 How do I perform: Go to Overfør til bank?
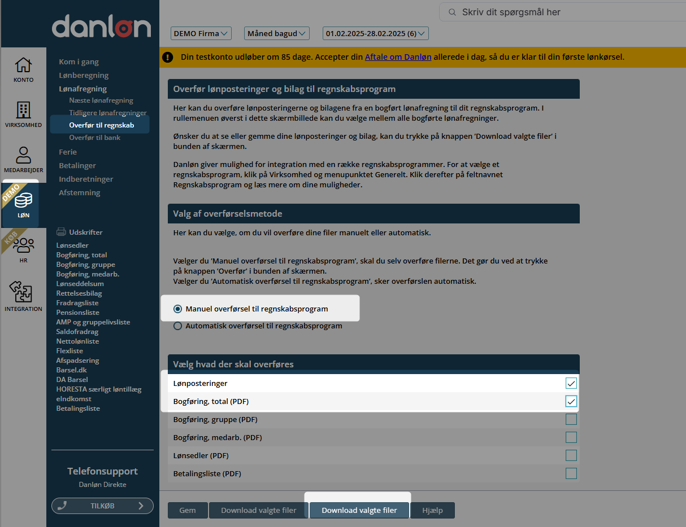pyautogui.click(x=95, y=138)
